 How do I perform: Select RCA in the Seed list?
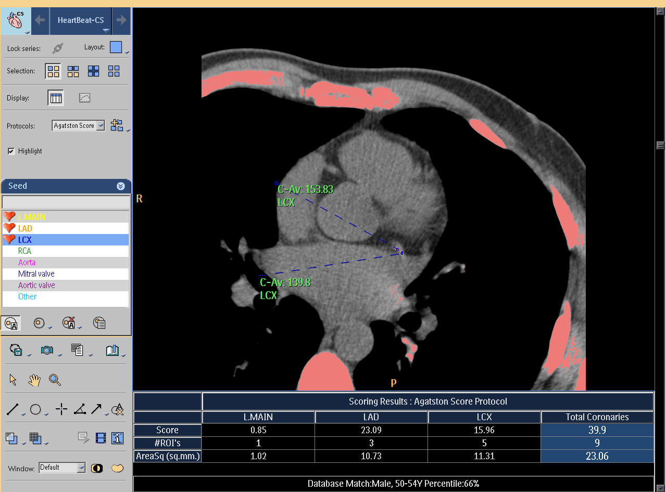point(24,251)
